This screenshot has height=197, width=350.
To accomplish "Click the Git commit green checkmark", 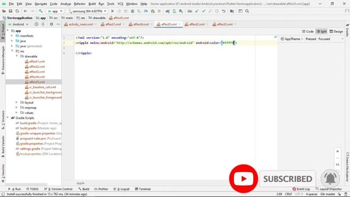I will tap(203, 11).
